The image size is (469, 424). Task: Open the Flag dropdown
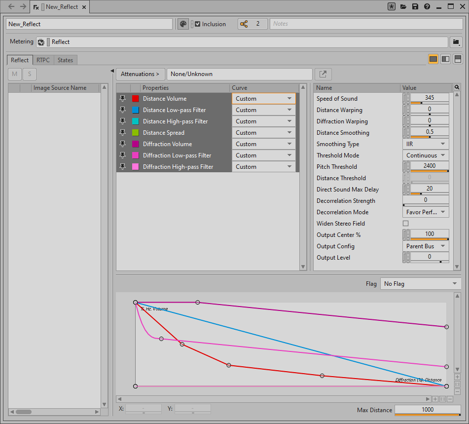pyautogui.click(x=420, y=284)
